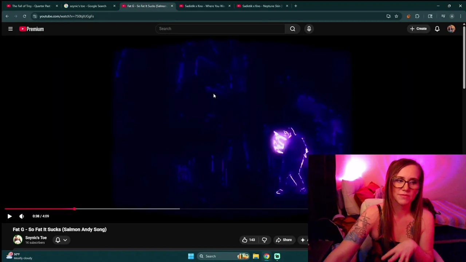Click the 1K subscribers count

pyautogui.click(x=35, y=243)
